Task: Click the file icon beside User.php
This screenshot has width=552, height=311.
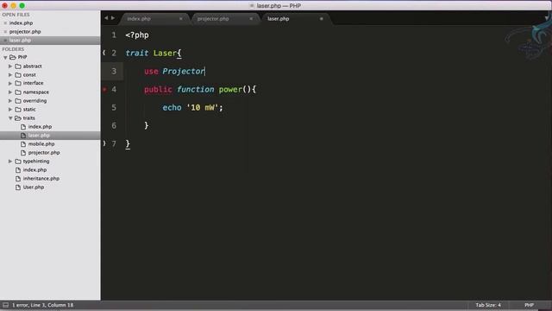Action: (18, 187)
